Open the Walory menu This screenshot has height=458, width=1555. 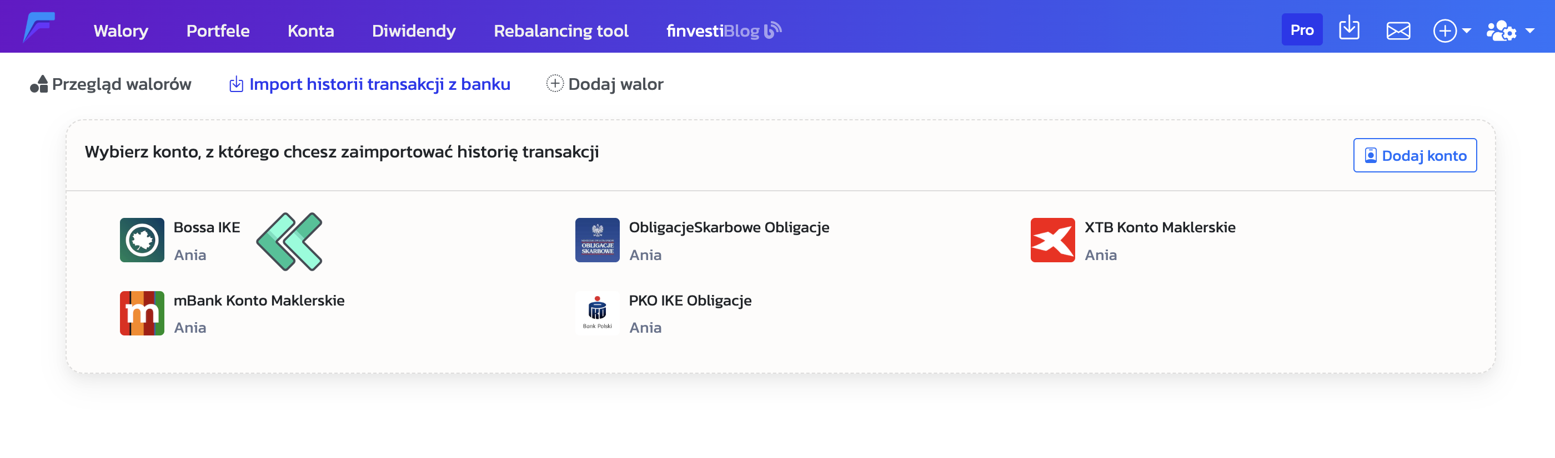[121, 30]
